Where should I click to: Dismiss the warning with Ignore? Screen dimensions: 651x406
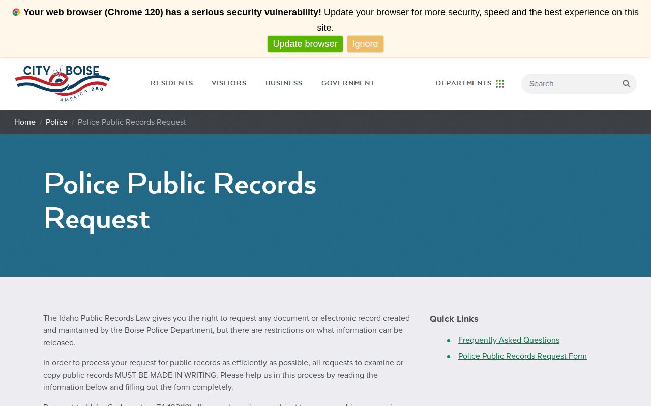(365, 44)
